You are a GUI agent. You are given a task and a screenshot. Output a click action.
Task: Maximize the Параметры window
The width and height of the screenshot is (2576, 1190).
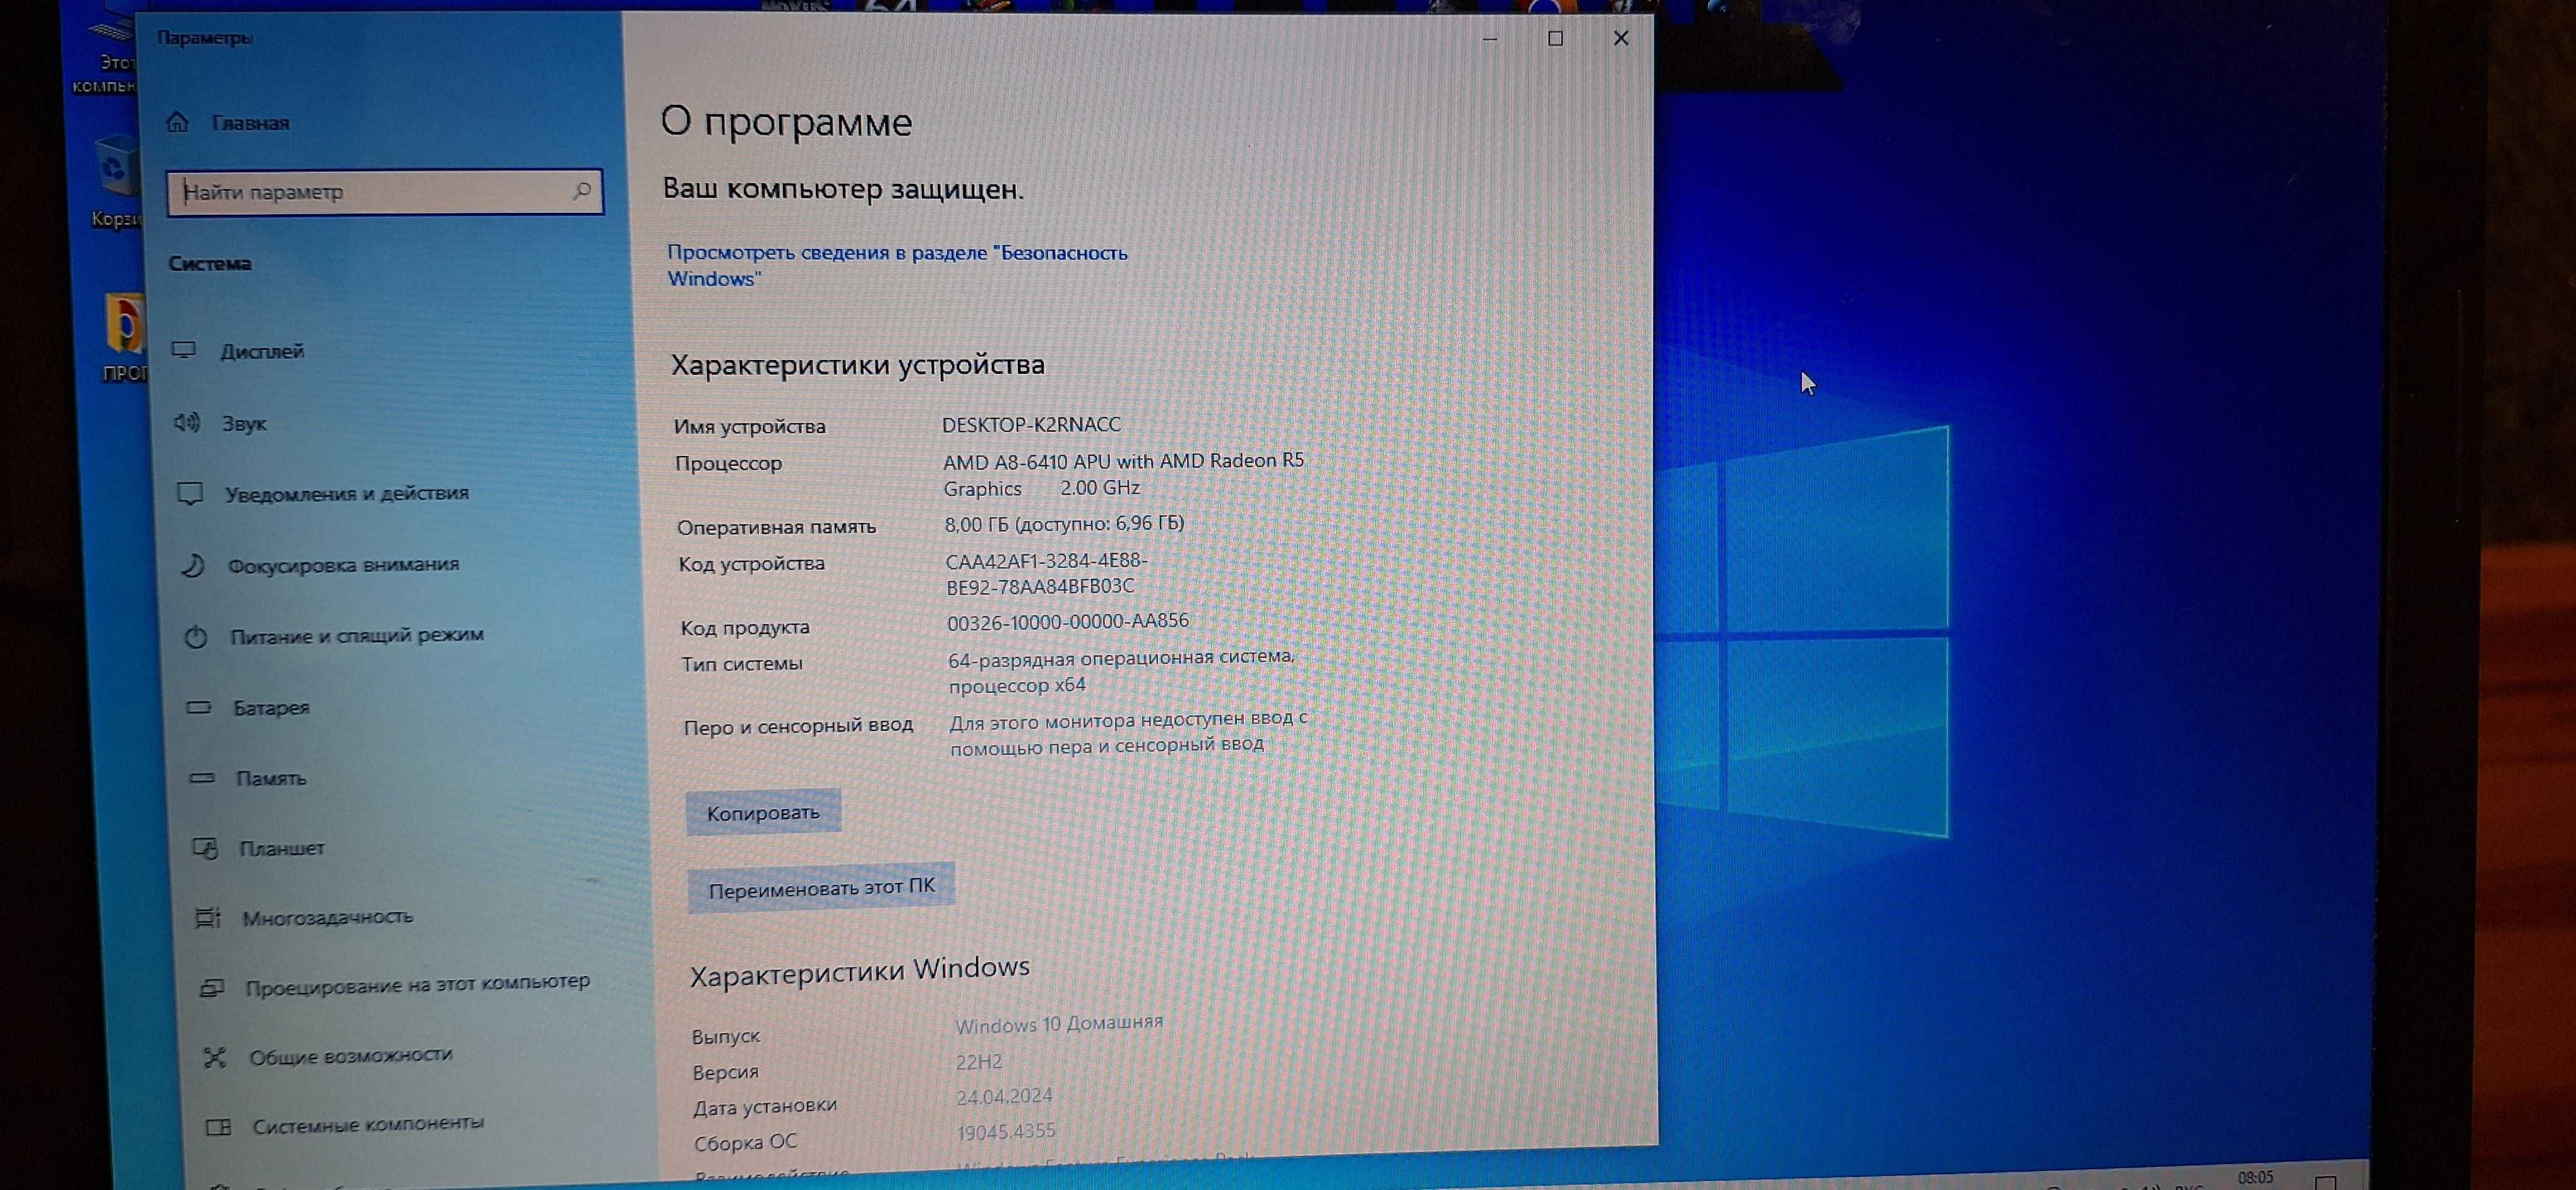(1555, 38)
